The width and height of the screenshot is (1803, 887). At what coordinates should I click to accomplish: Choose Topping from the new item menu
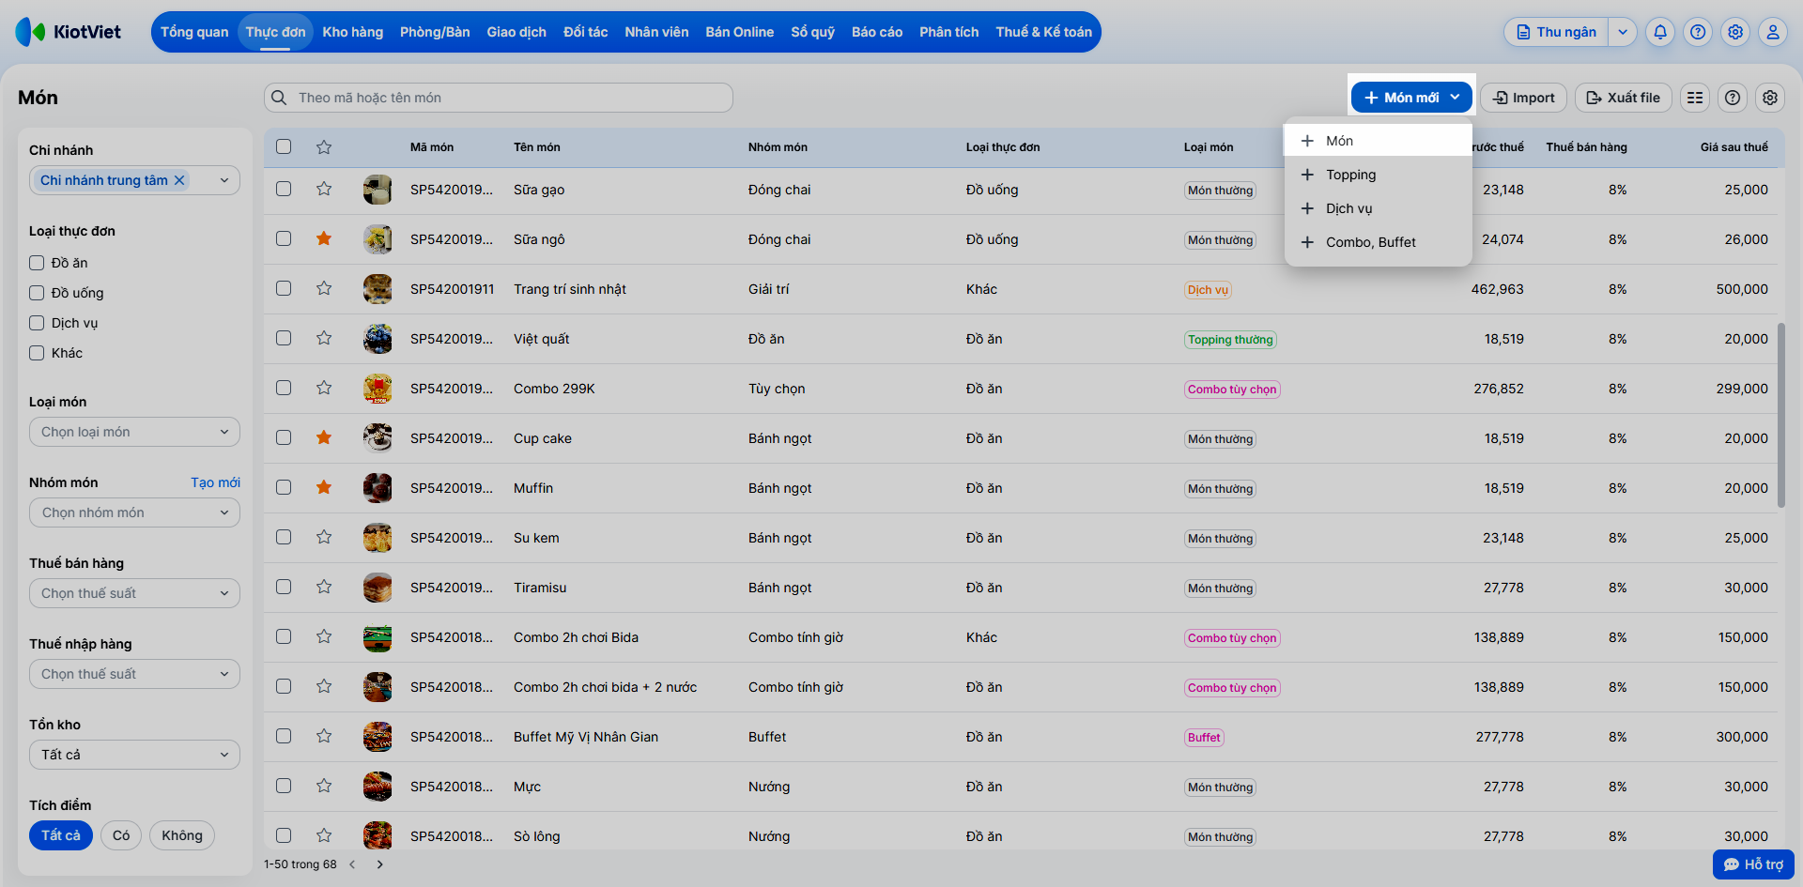(1378, 175)
